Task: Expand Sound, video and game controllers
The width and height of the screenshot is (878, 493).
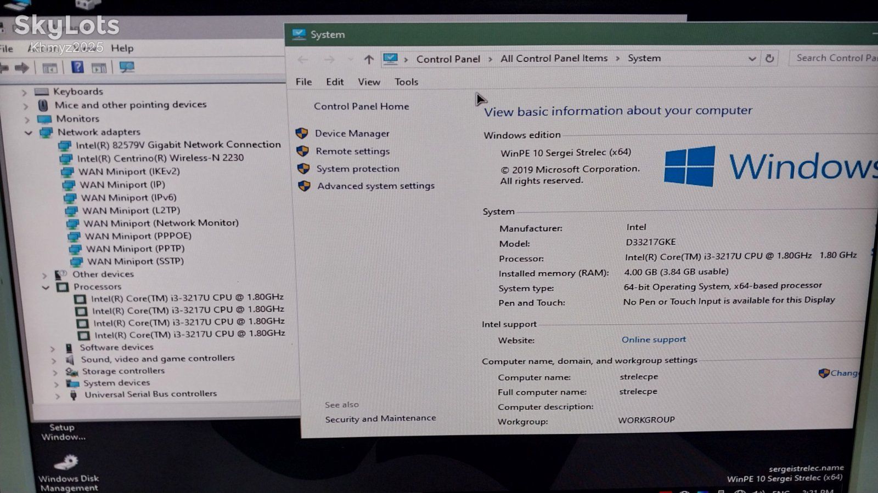Action: coord(54,360)
